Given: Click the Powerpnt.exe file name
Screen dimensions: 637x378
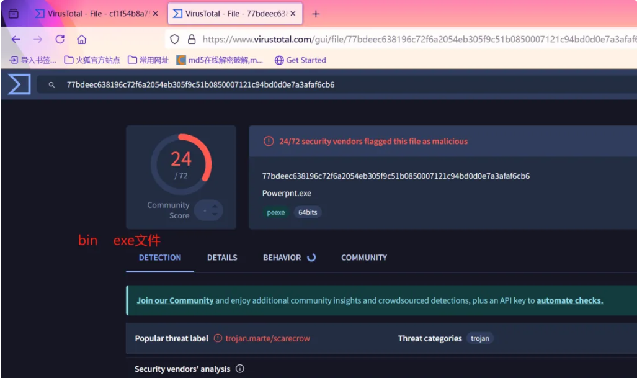Looking at the screenshot, I should click(x=287, y=193).
